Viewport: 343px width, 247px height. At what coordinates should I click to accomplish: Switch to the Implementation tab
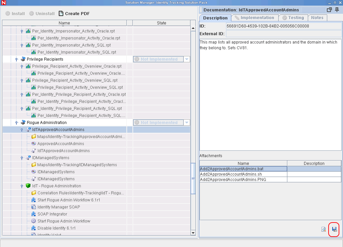coord(254,18)
